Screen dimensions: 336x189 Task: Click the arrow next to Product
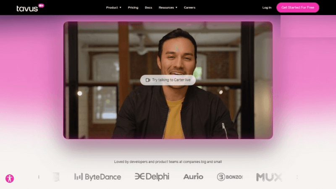120,8
